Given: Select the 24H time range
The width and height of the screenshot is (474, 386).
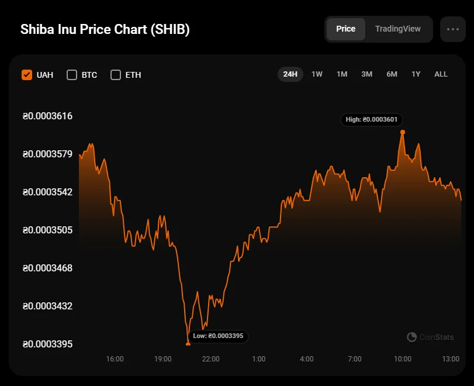Looking at the screenshot, I should pyautogui.click(x=290, y=74).
